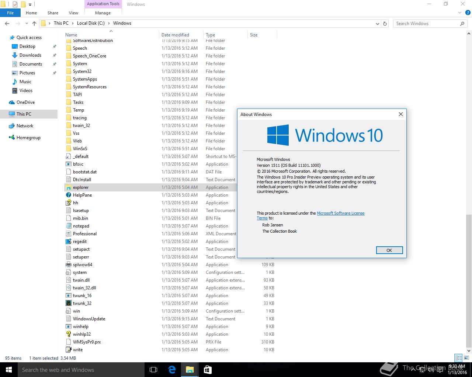Go back with the Back arrow
The image size is (472, 377).
7,23
